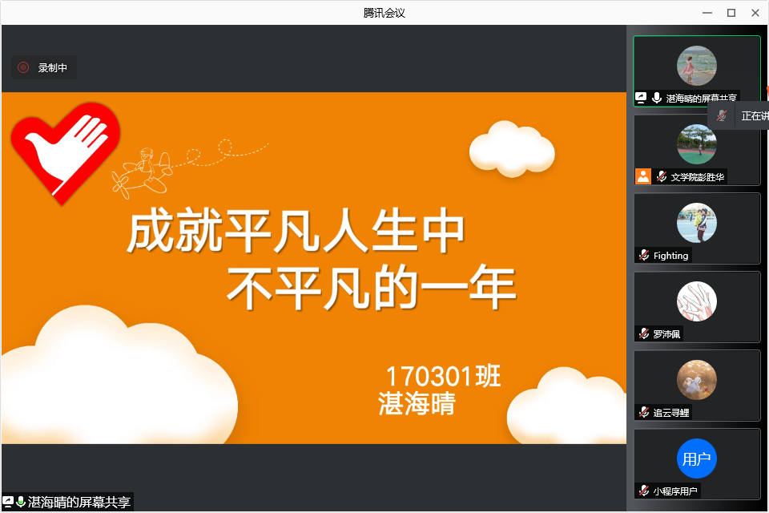The width and height of the screenshot is (769, 513).
Task: Click the orange host badge next to 文学院彭胜华
Action: tap(643, 176)
